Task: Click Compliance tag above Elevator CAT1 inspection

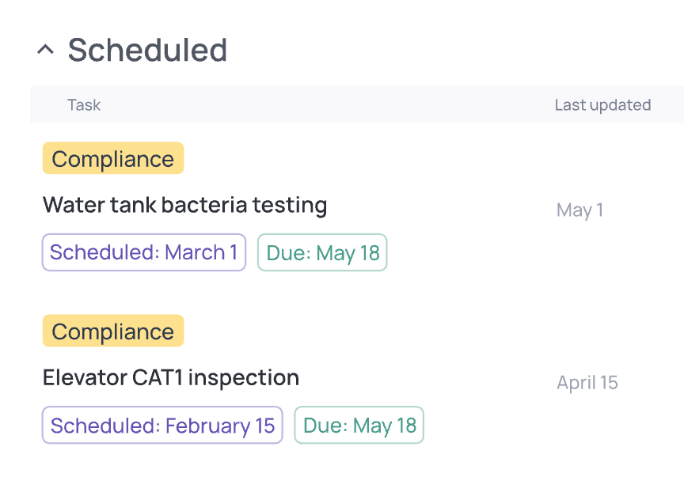Action: point(112,331)
